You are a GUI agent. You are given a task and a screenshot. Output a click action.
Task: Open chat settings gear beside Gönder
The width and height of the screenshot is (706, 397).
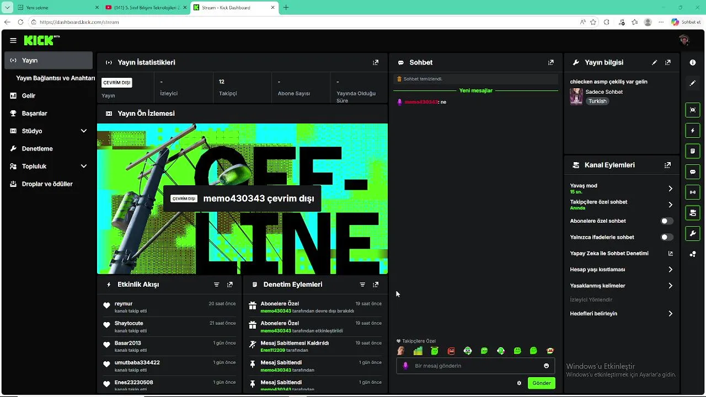pyautogui.click(x=519, y=383)
